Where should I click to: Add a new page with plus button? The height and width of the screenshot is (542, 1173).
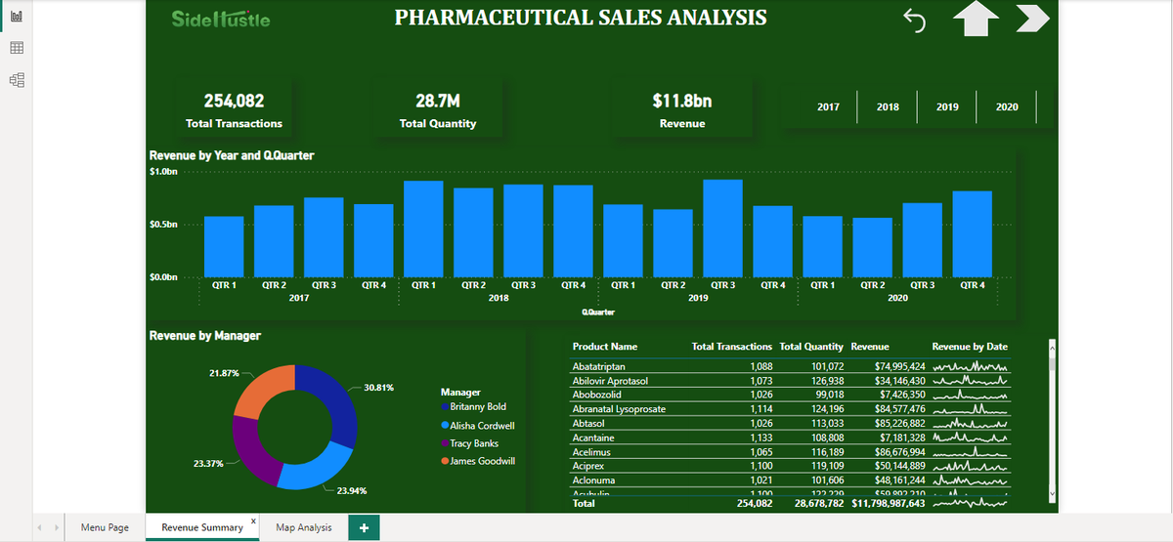click(364, 527)
